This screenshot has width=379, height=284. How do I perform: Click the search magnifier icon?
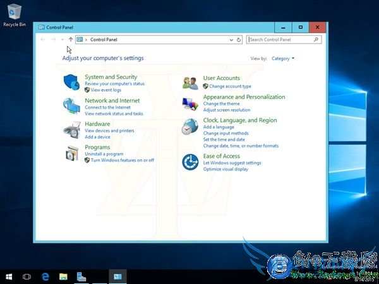[x=316, y=39]
